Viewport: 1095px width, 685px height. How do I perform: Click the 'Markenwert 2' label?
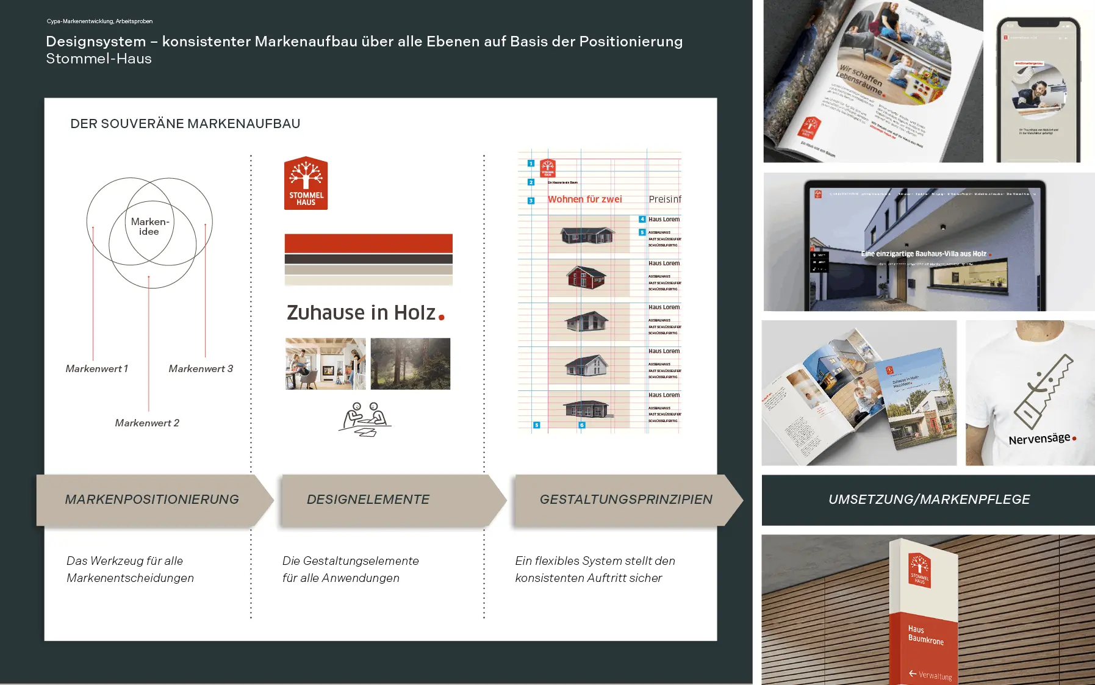pos(147,423)
